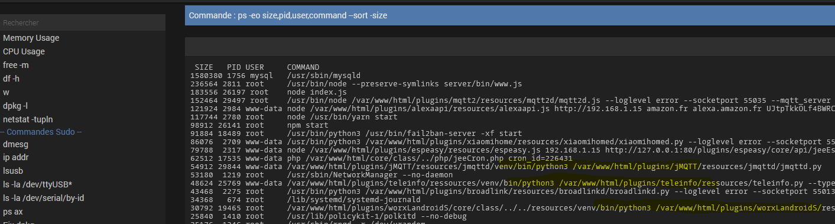Run the lsusb command

14,171
